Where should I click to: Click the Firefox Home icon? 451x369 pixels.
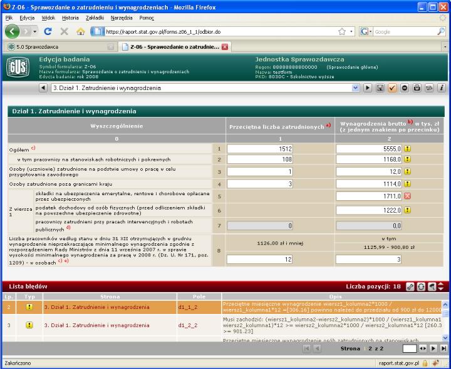(x=80, y=31)
